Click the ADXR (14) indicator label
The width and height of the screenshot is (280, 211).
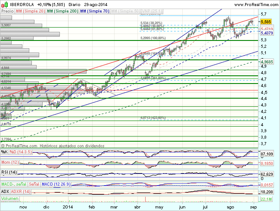[21, 191]
